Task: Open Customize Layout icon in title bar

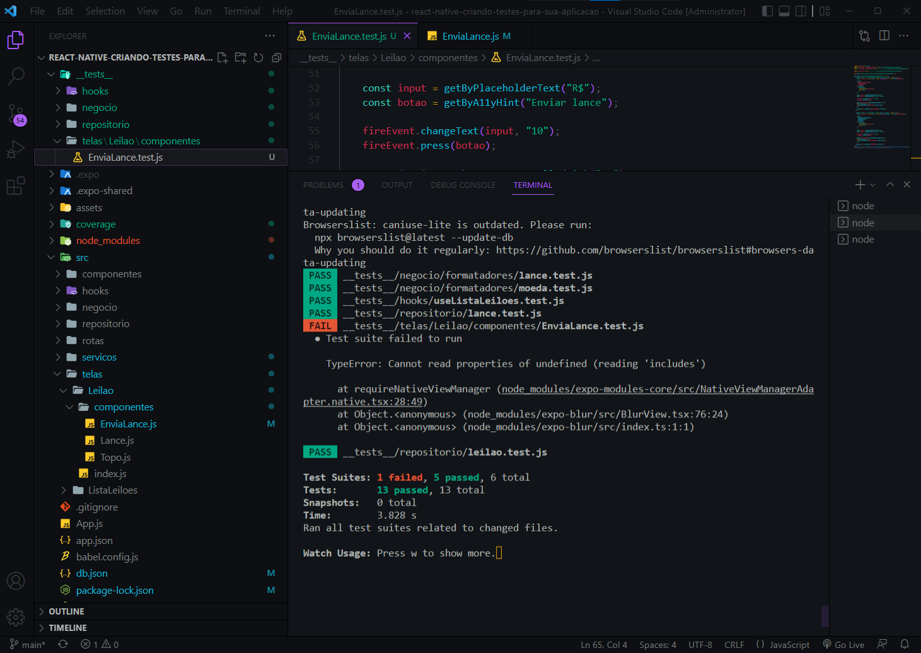Action: 825,11
